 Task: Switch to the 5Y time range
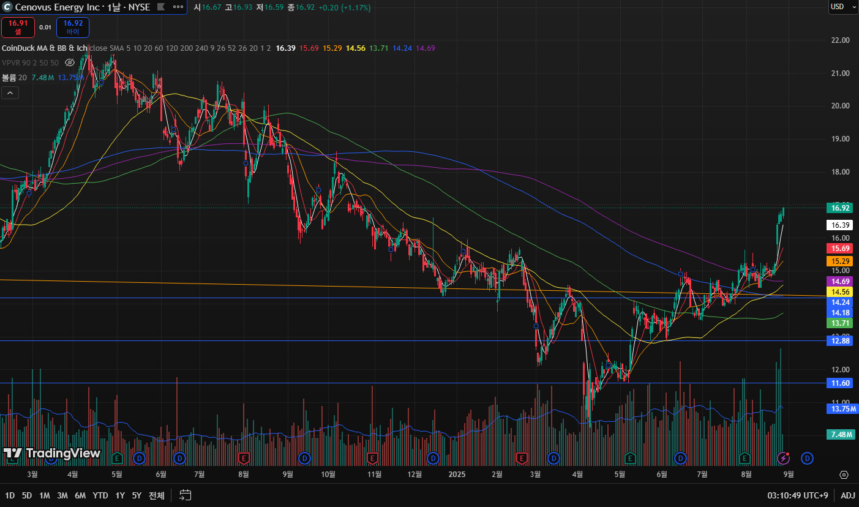point(137,495)
